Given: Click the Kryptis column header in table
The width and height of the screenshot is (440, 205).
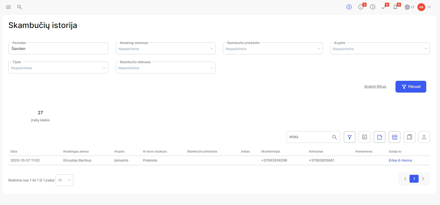Looking at the screenshot, I should (x=119, y=151).
